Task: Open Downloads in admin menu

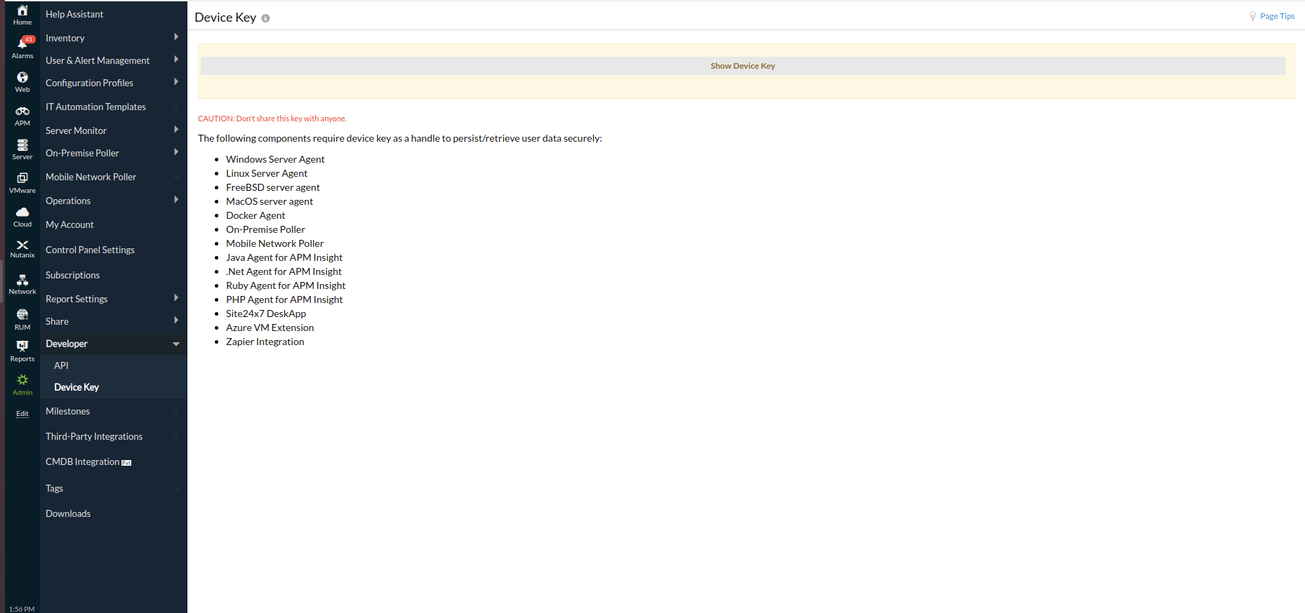Action: 68,513
